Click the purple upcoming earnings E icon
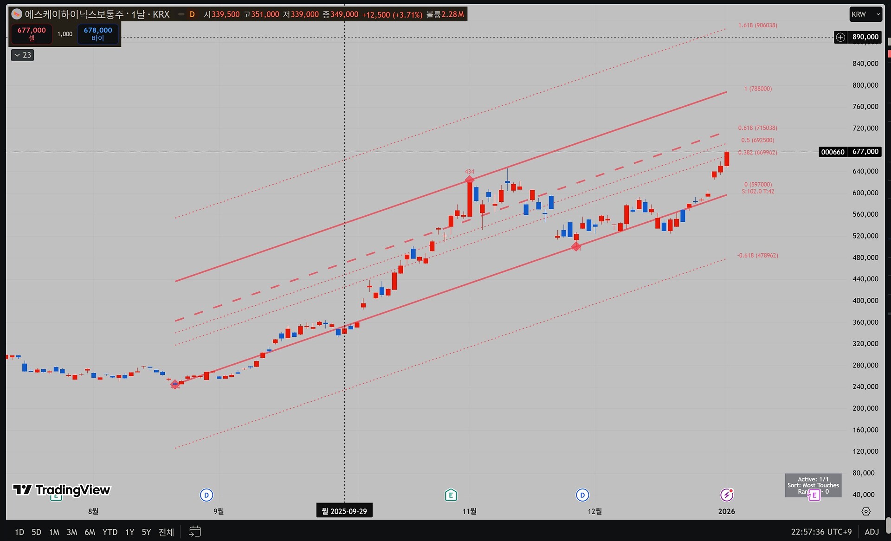Screen dimensions: 891x541 point(814,495)
